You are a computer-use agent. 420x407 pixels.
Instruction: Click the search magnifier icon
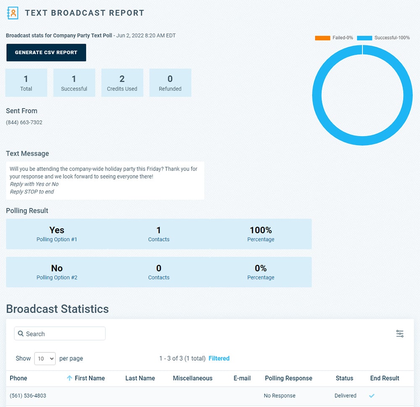tap(21, 333)
